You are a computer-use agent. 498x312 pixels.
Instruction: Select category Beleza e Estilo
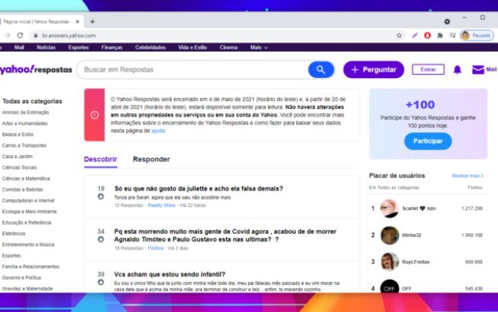click(x=18, y=135)
